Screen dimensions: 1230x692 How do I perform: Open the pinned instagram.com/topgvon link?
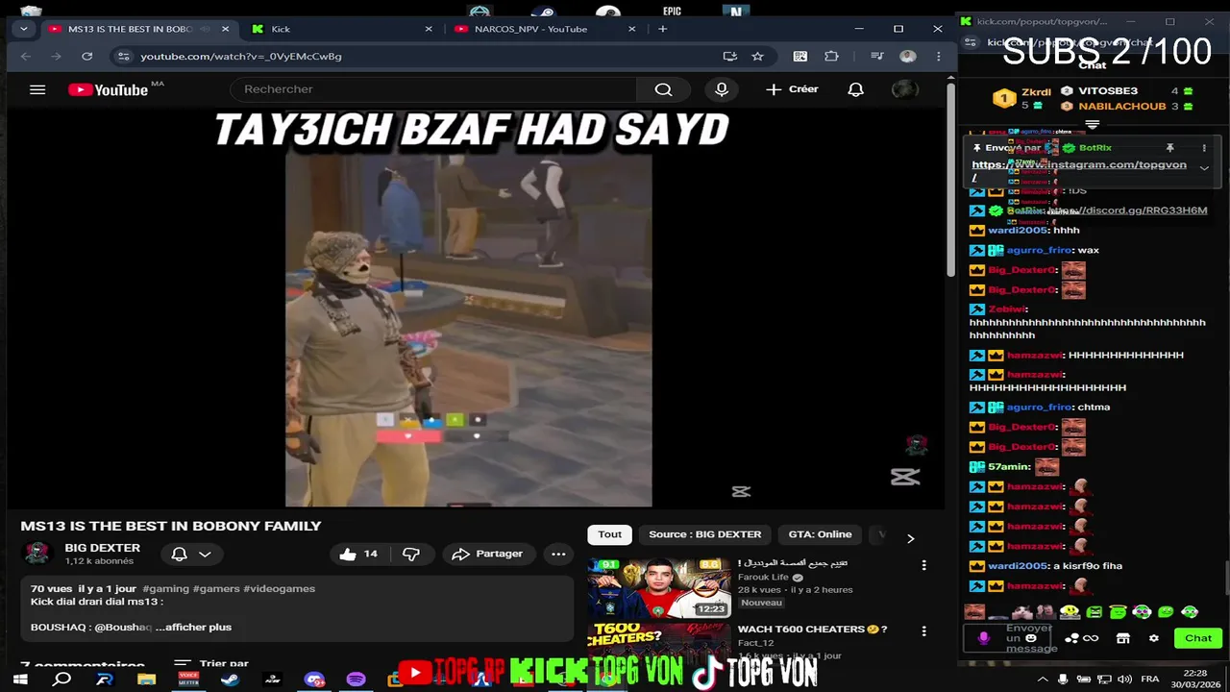point(1079,165)
